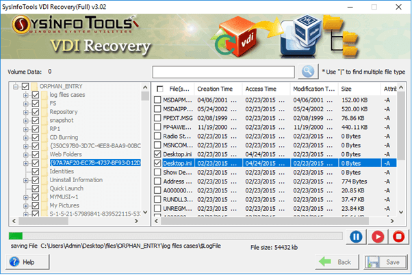Image resolution: width=412 pixels, height=275 pixels.
Task: Click the folder tree scroll down arrow
Action: point(145,212)
